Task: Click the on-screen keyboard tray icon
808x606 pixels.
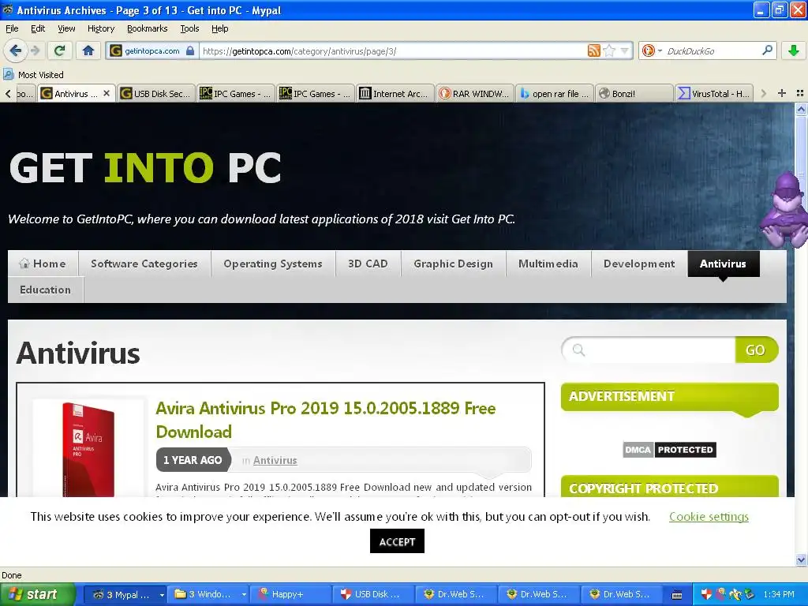Action: click(x=677, y=595)
